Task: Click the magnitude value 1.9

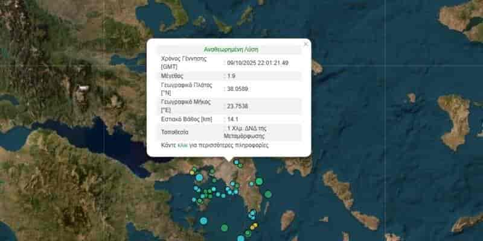Action: [x=231, y=77]
